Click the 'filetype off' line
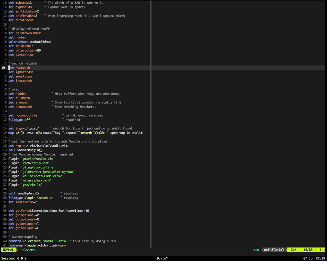 (x=19, y=120)
